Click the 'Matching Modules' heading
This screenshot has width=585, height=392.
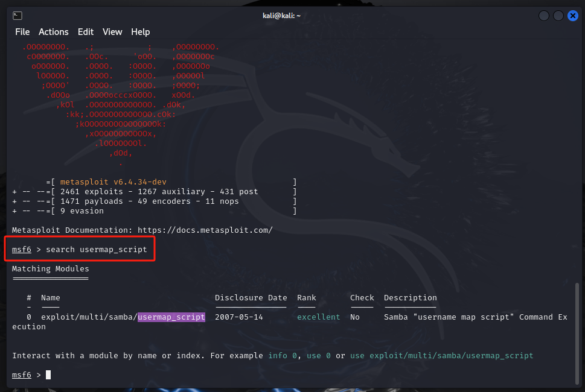(x=50, y=268)
